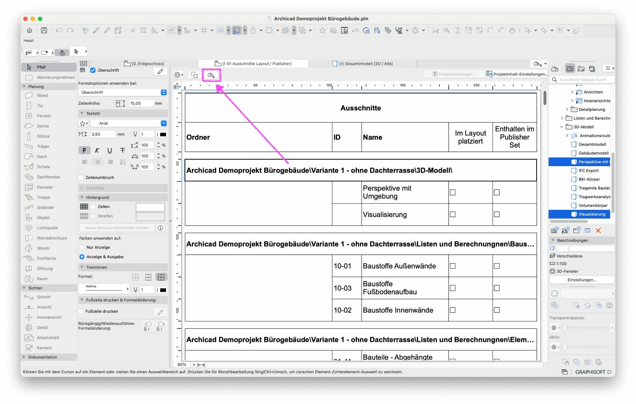Screen dimensions: 636x404
Task: Click the strikethrough format button
Action: pos(122,150)
